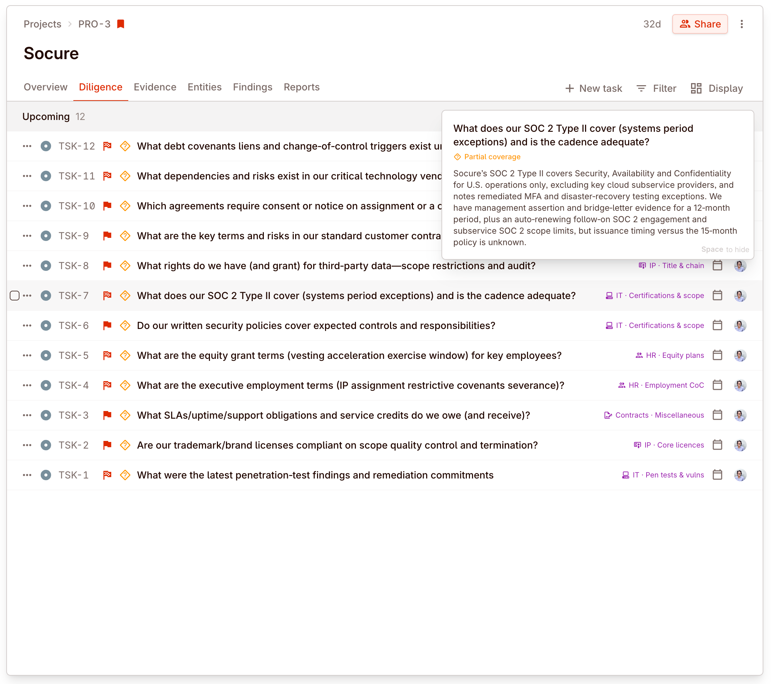Collapse the Upcoming section
771x684 pixels.
[x=46, y=116]
